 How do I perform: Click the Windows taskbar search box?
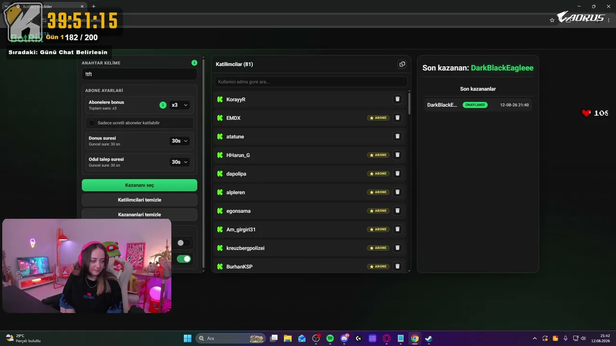pos(231,338)
